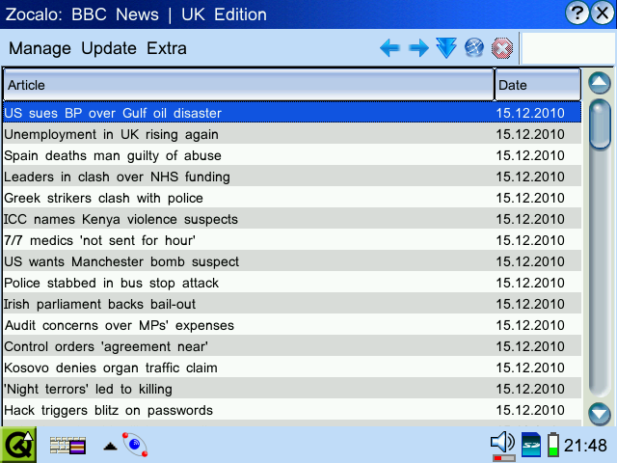Click the red stop icon in toolbar
The height and width of the screenshot is (463, 617).
pyautogui.click(x=501, y=48)
